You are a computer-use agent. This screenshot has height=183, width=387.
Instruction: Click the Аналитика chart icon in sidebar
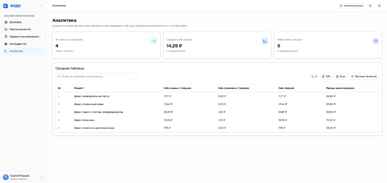pyautogui.click(x=6, y=51)
